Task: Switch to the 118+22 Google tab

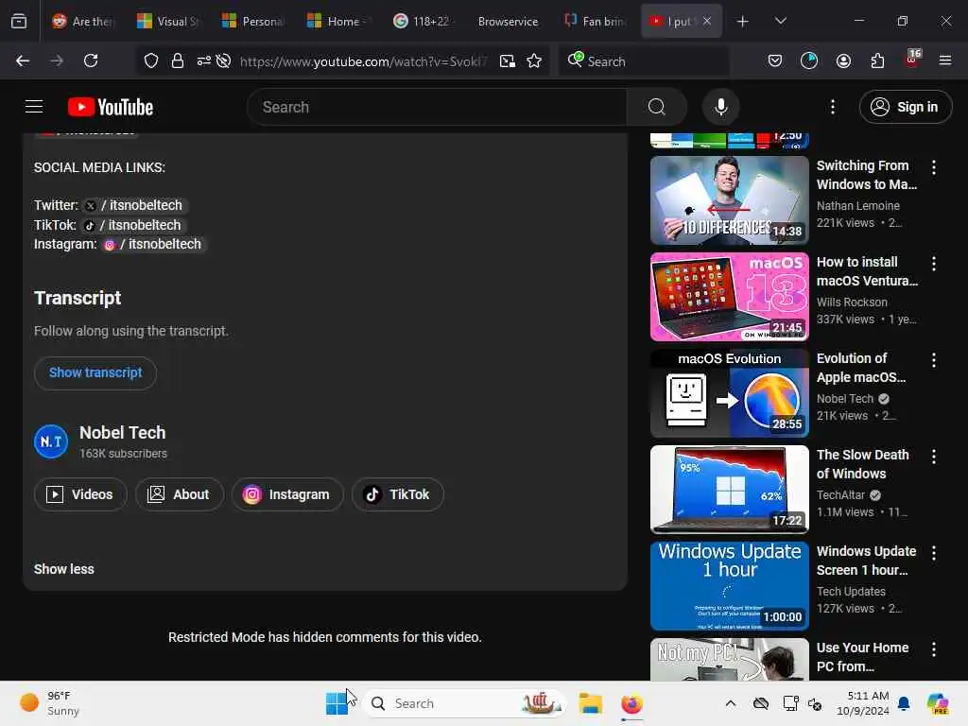Action: [x=423, y=21]
